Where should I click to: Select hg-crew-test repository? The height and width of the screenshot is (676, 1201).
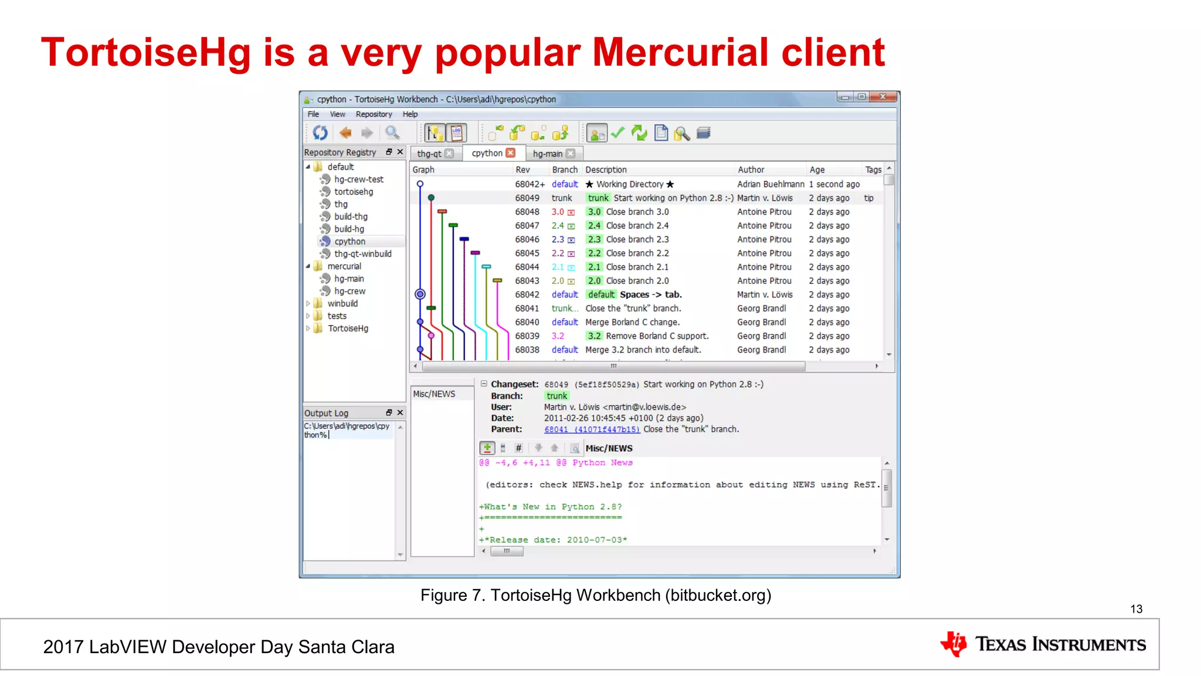tap(358, 179)
